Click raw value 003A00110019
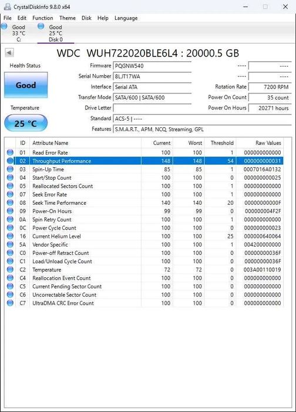The image size is (296, 412). (262, 270)
